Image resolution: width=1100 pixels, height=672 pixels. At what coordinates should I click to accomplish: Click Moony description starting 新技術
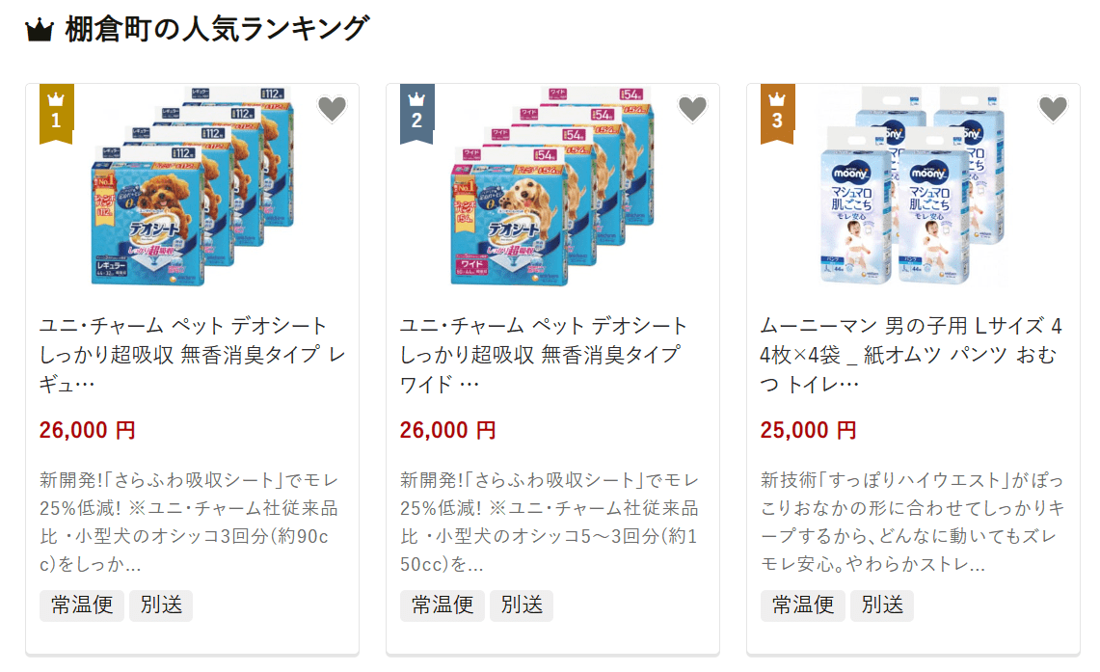click(x=913, y=522)
